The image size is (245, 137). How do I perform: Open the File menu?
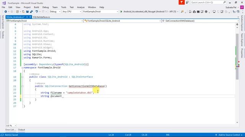[3, 7]
